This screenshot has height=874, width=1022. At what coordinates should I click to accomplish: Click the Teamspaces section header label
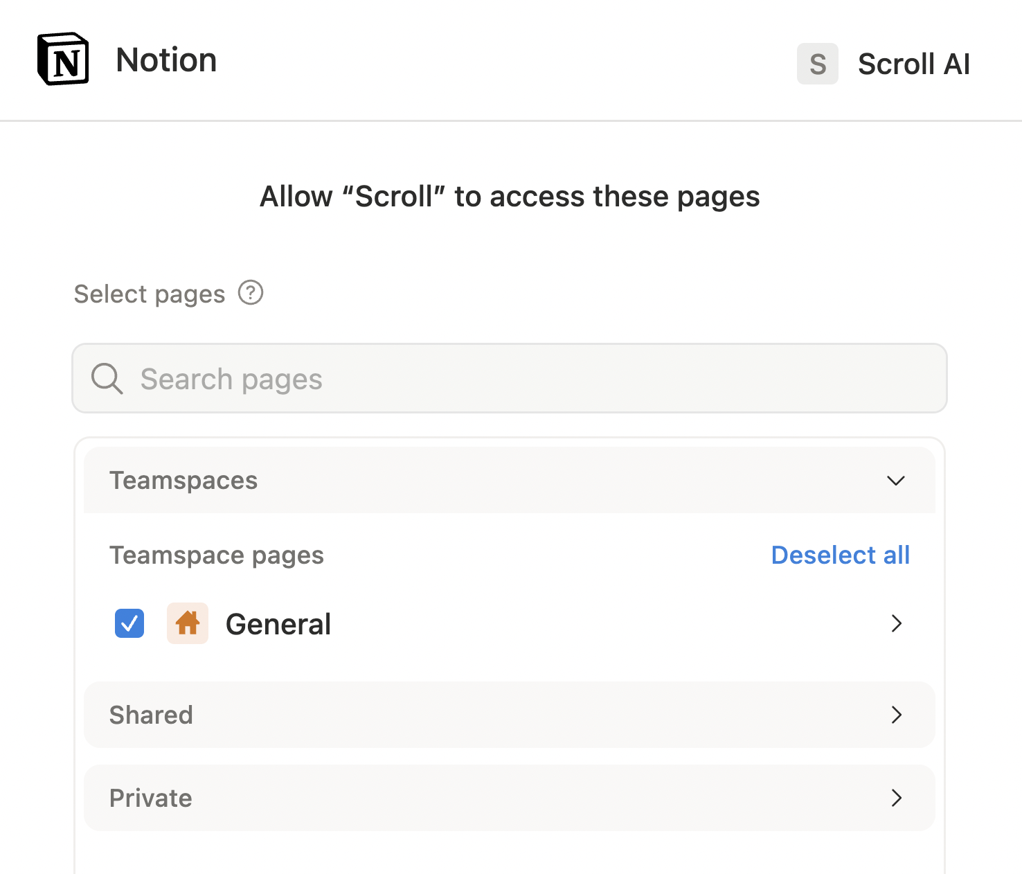tap(183, 481)
